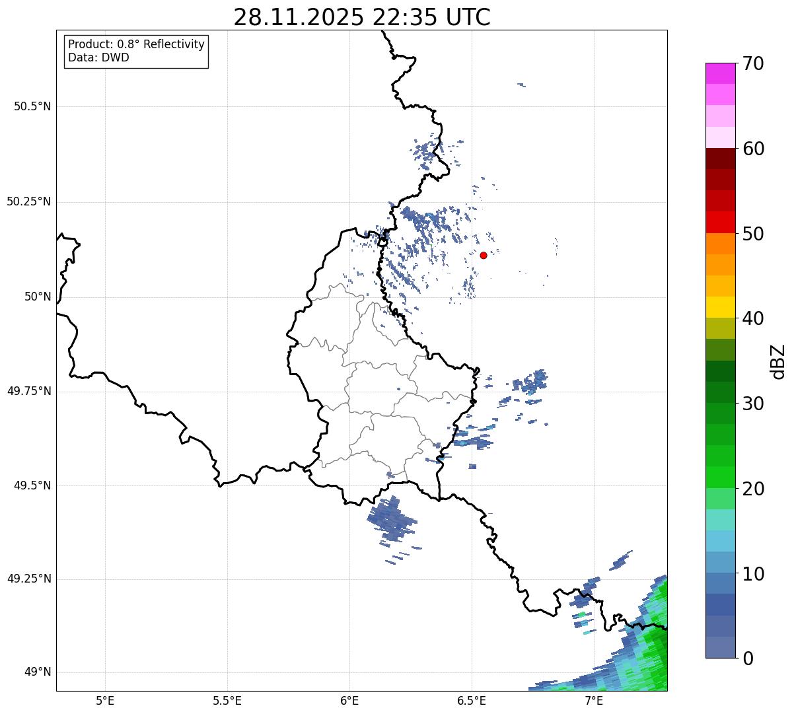The width and height of the screenshot is (794, 714).
Task: Click the colorbar tick value '40'
Action: click(753, 318)
